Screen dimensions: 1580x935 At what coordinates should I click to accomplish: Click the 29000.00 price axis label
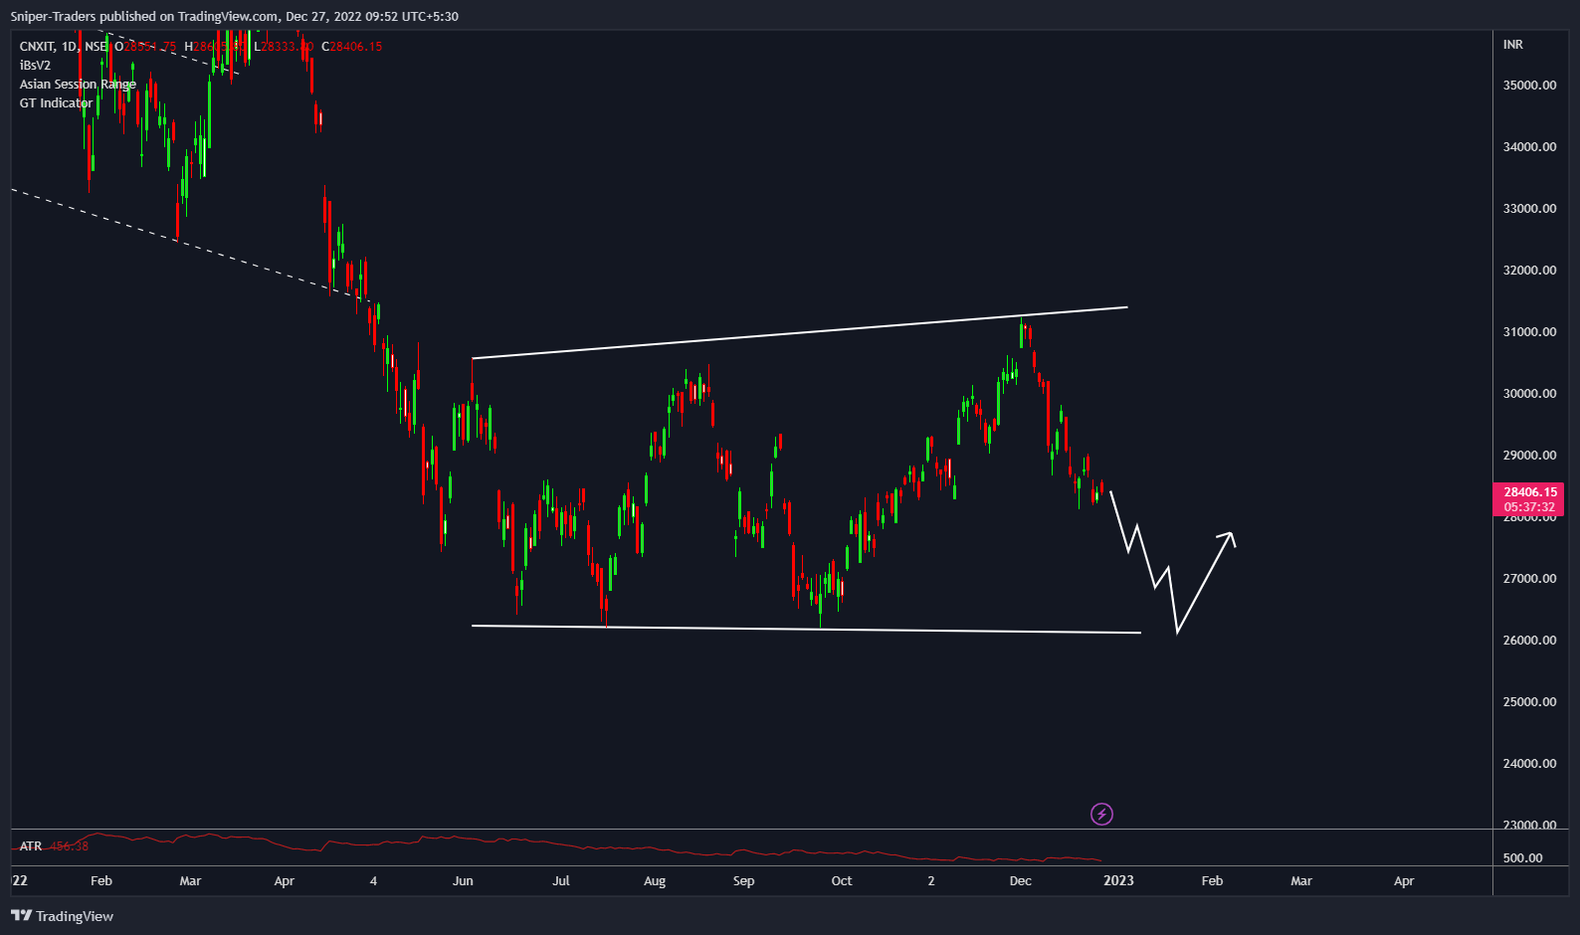(x=1529, y=456)
